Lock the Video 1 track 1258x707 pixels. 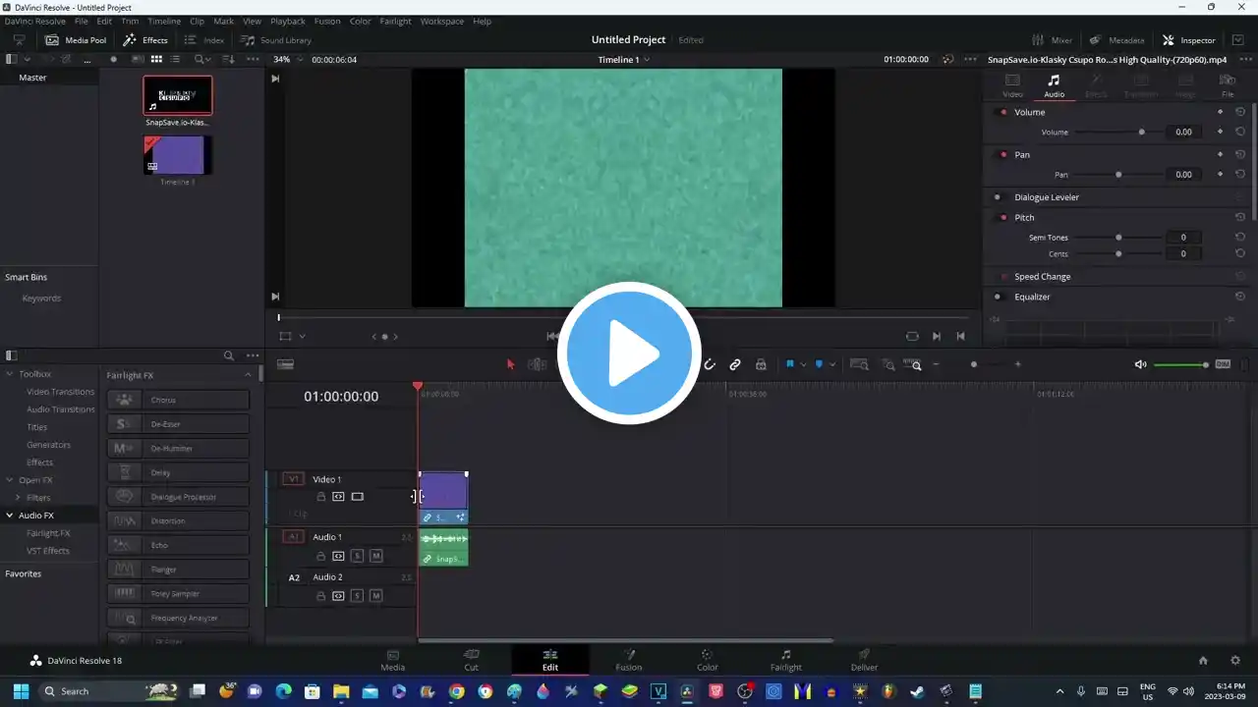pyautogui.click(x=320, y=497)
